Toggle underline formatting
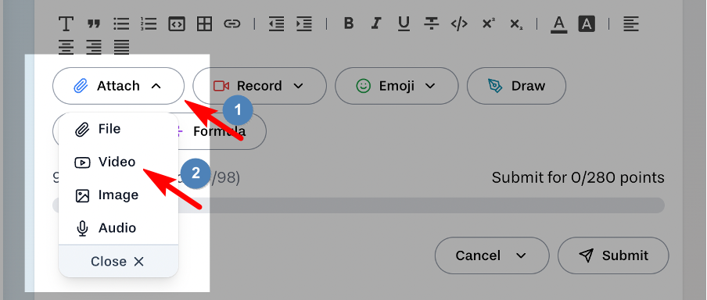707x300 pixels. 404,24
